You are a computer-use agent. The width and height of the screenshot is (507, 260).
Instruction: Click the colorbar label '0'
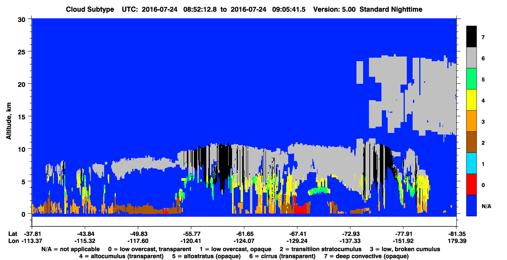[x=483, y=185]
